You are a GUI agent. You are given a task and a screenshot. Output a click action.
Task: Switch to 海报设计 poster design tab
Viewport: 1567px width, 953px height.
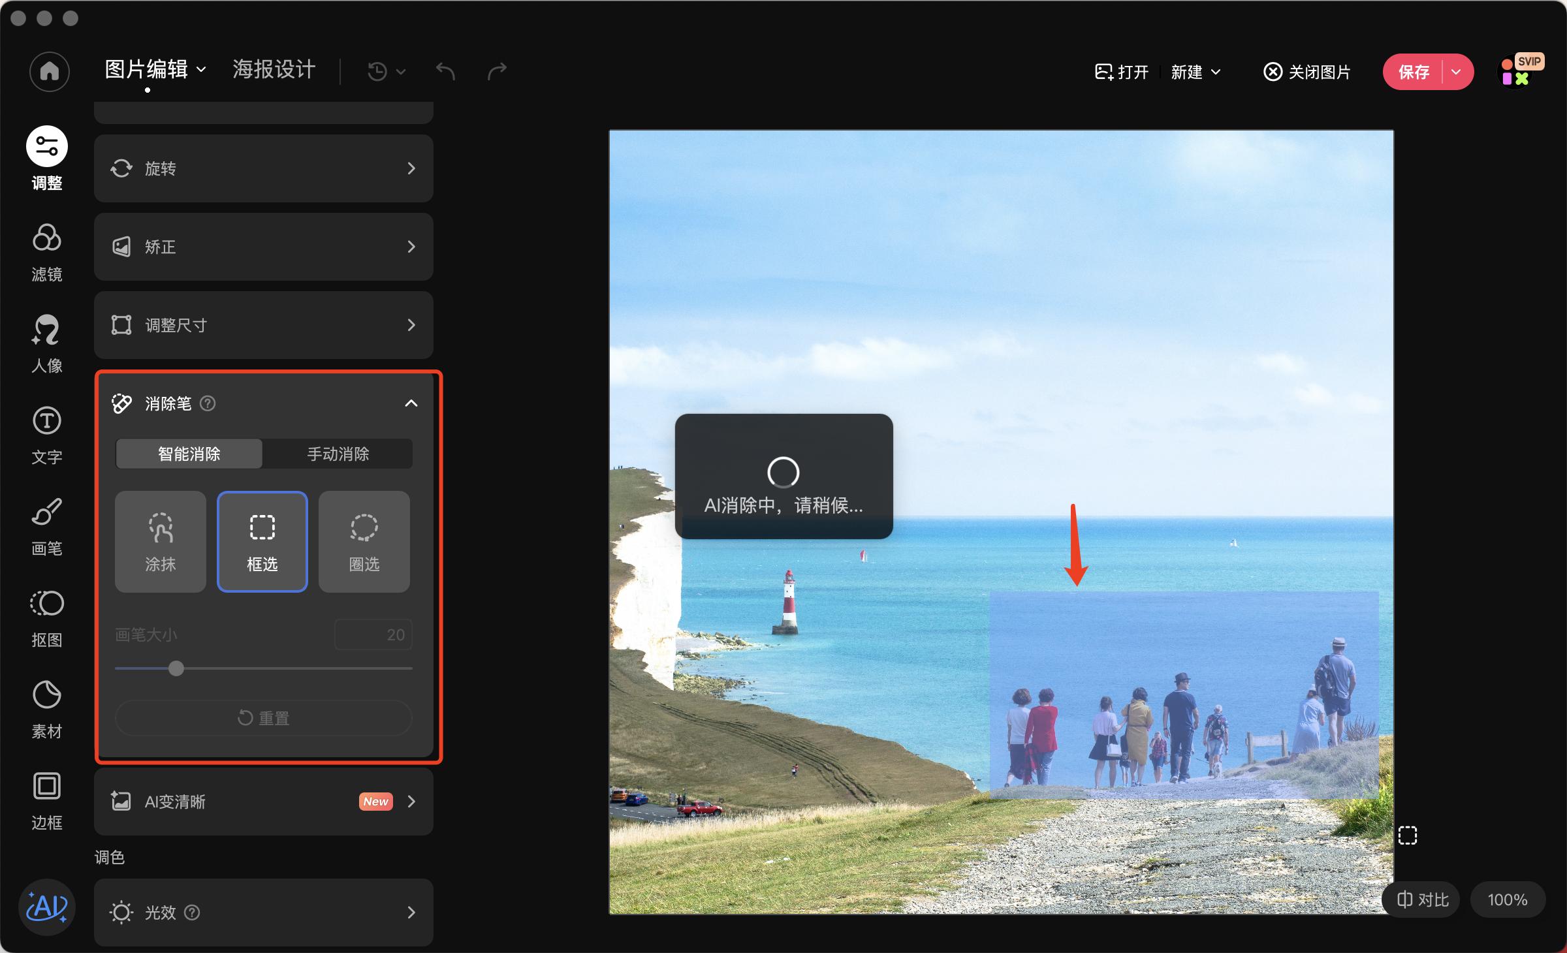pyautogui.click(x=274, y=69)
